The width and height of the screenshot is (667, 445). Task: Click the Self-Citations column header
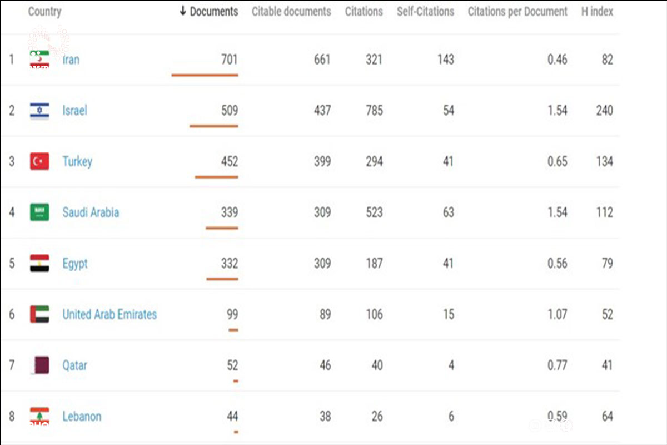(425, 12)
